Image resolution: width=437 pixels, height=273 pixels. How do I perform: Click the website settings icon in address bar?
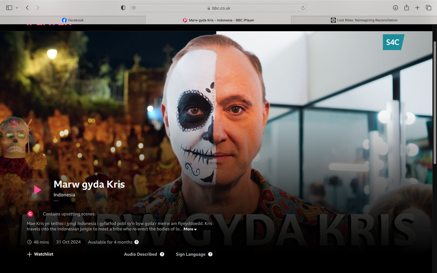pyautogui.click(x=134, y=8)
